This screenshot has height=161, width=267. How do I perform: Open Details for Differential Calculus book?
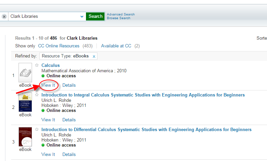[x=69, y=154]
